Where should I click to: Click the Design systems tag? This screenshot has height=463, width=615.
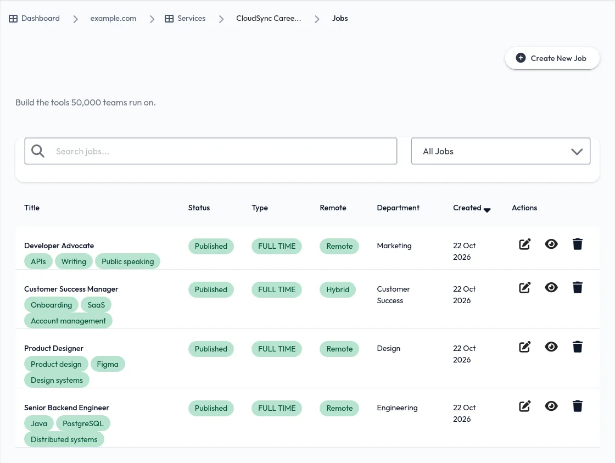pos(57,380)
